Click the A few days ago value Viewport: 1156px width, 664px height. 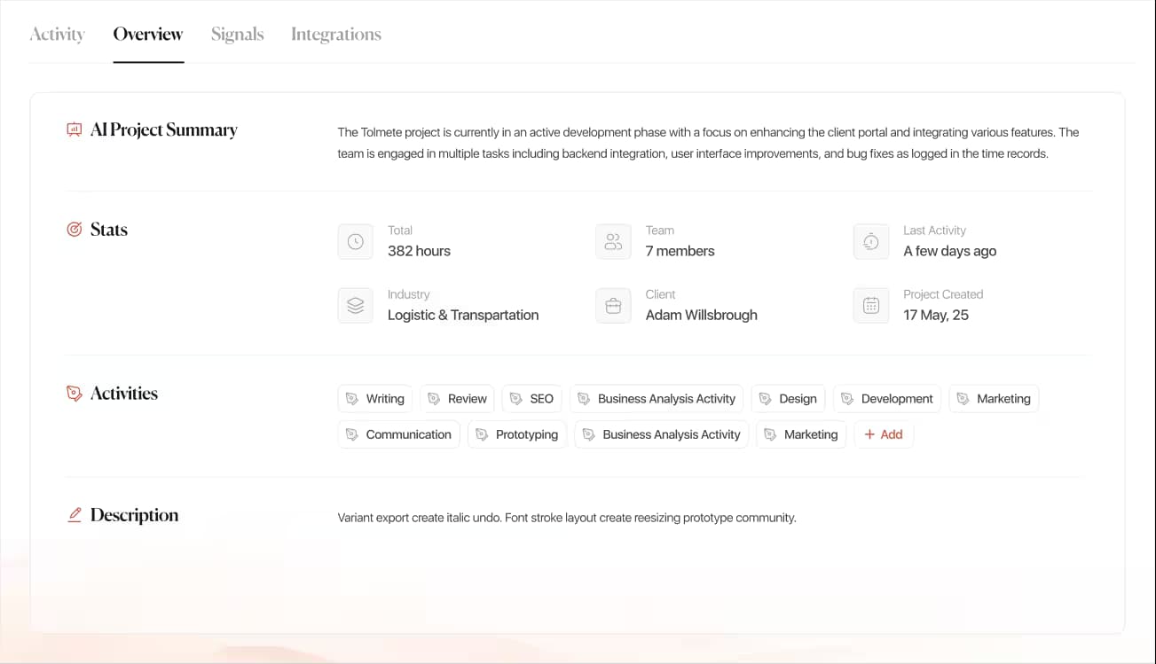tap(949, 251)
